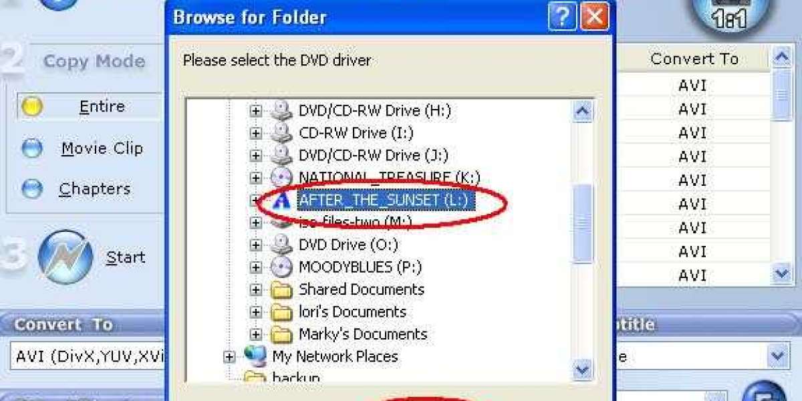Viewport: 802px width, 401px height.
Task: Click the AFTER_THE_SUNSET (L:) drive icon
Action: pyautogui.click(x=283, y=200)
